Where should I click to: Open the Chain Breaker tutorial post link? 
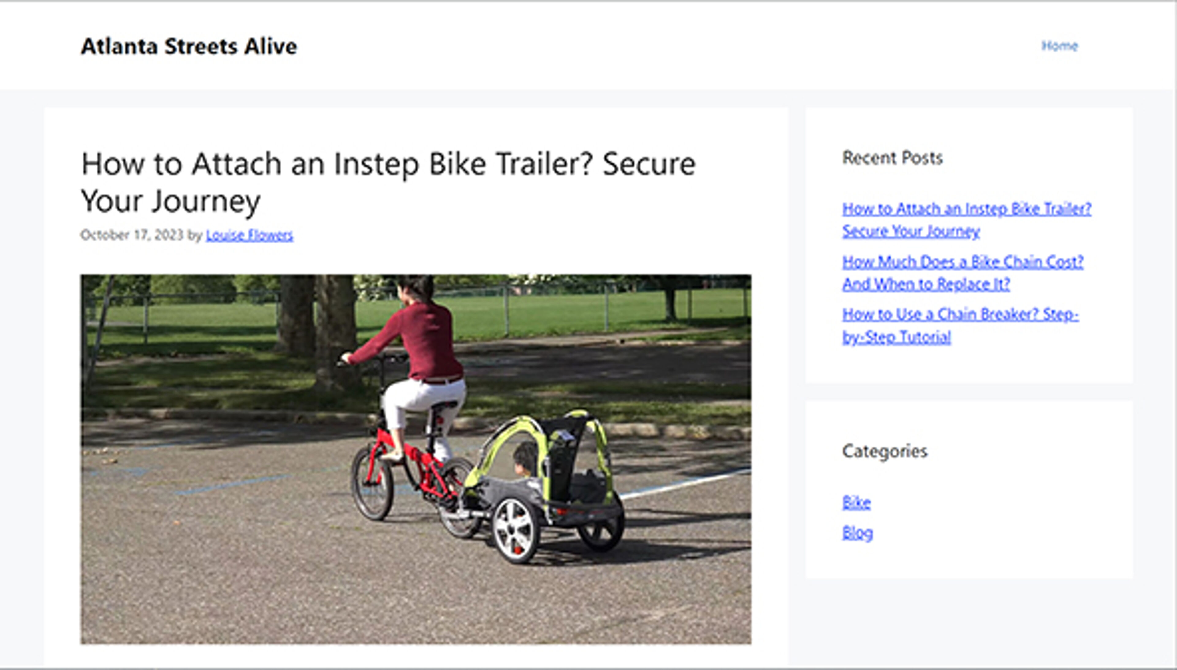[960, 325]
